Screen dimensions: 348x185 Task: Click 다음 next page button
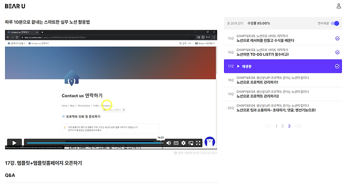coord(298,126)
